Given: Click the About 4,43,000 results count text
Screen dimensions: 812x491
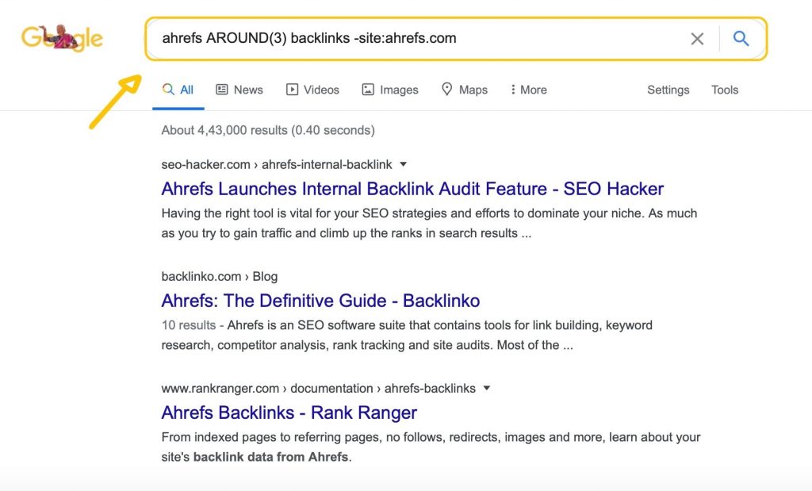Looking at the screenshot, I should click(268, 130).
